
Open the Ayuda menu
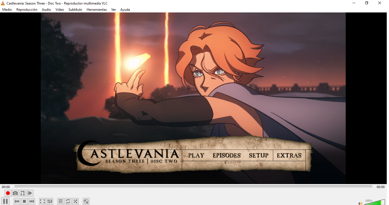125,10
